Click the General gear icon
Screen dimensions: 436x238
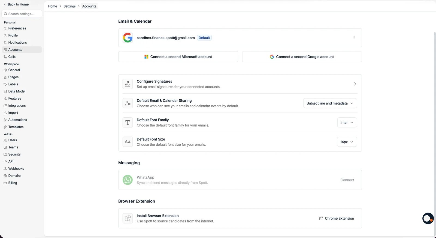coord(5,70)
